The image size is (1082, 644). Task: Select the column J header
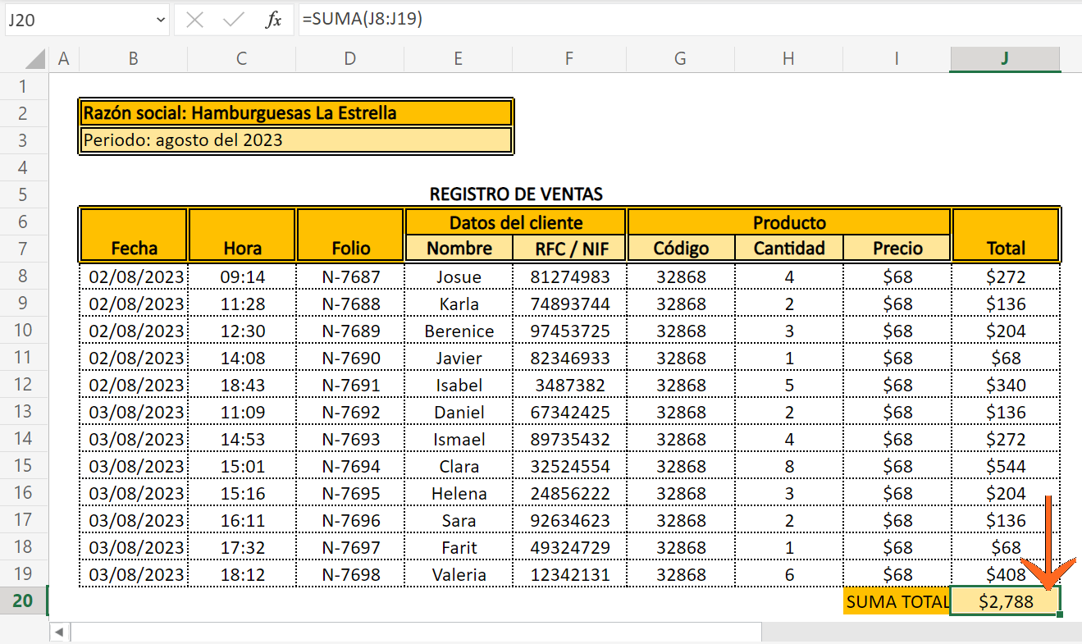pyautogui.click(x=1004, y=59)
